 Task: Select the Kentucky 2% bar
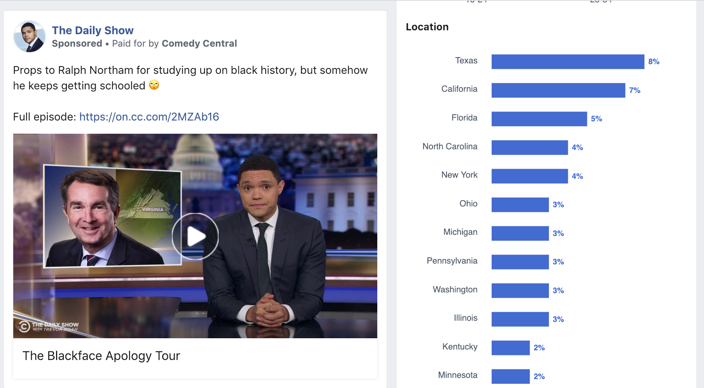click(510, 348)
